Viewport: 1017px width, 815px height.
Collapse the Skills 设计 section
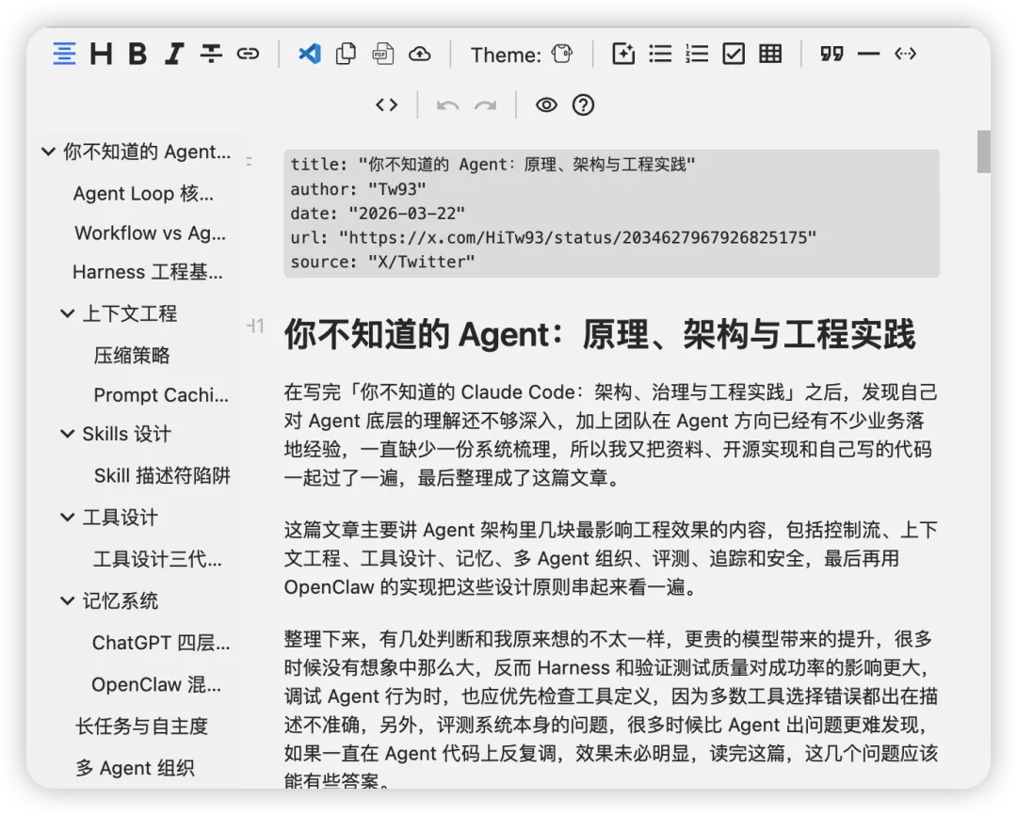coord(66,434)
